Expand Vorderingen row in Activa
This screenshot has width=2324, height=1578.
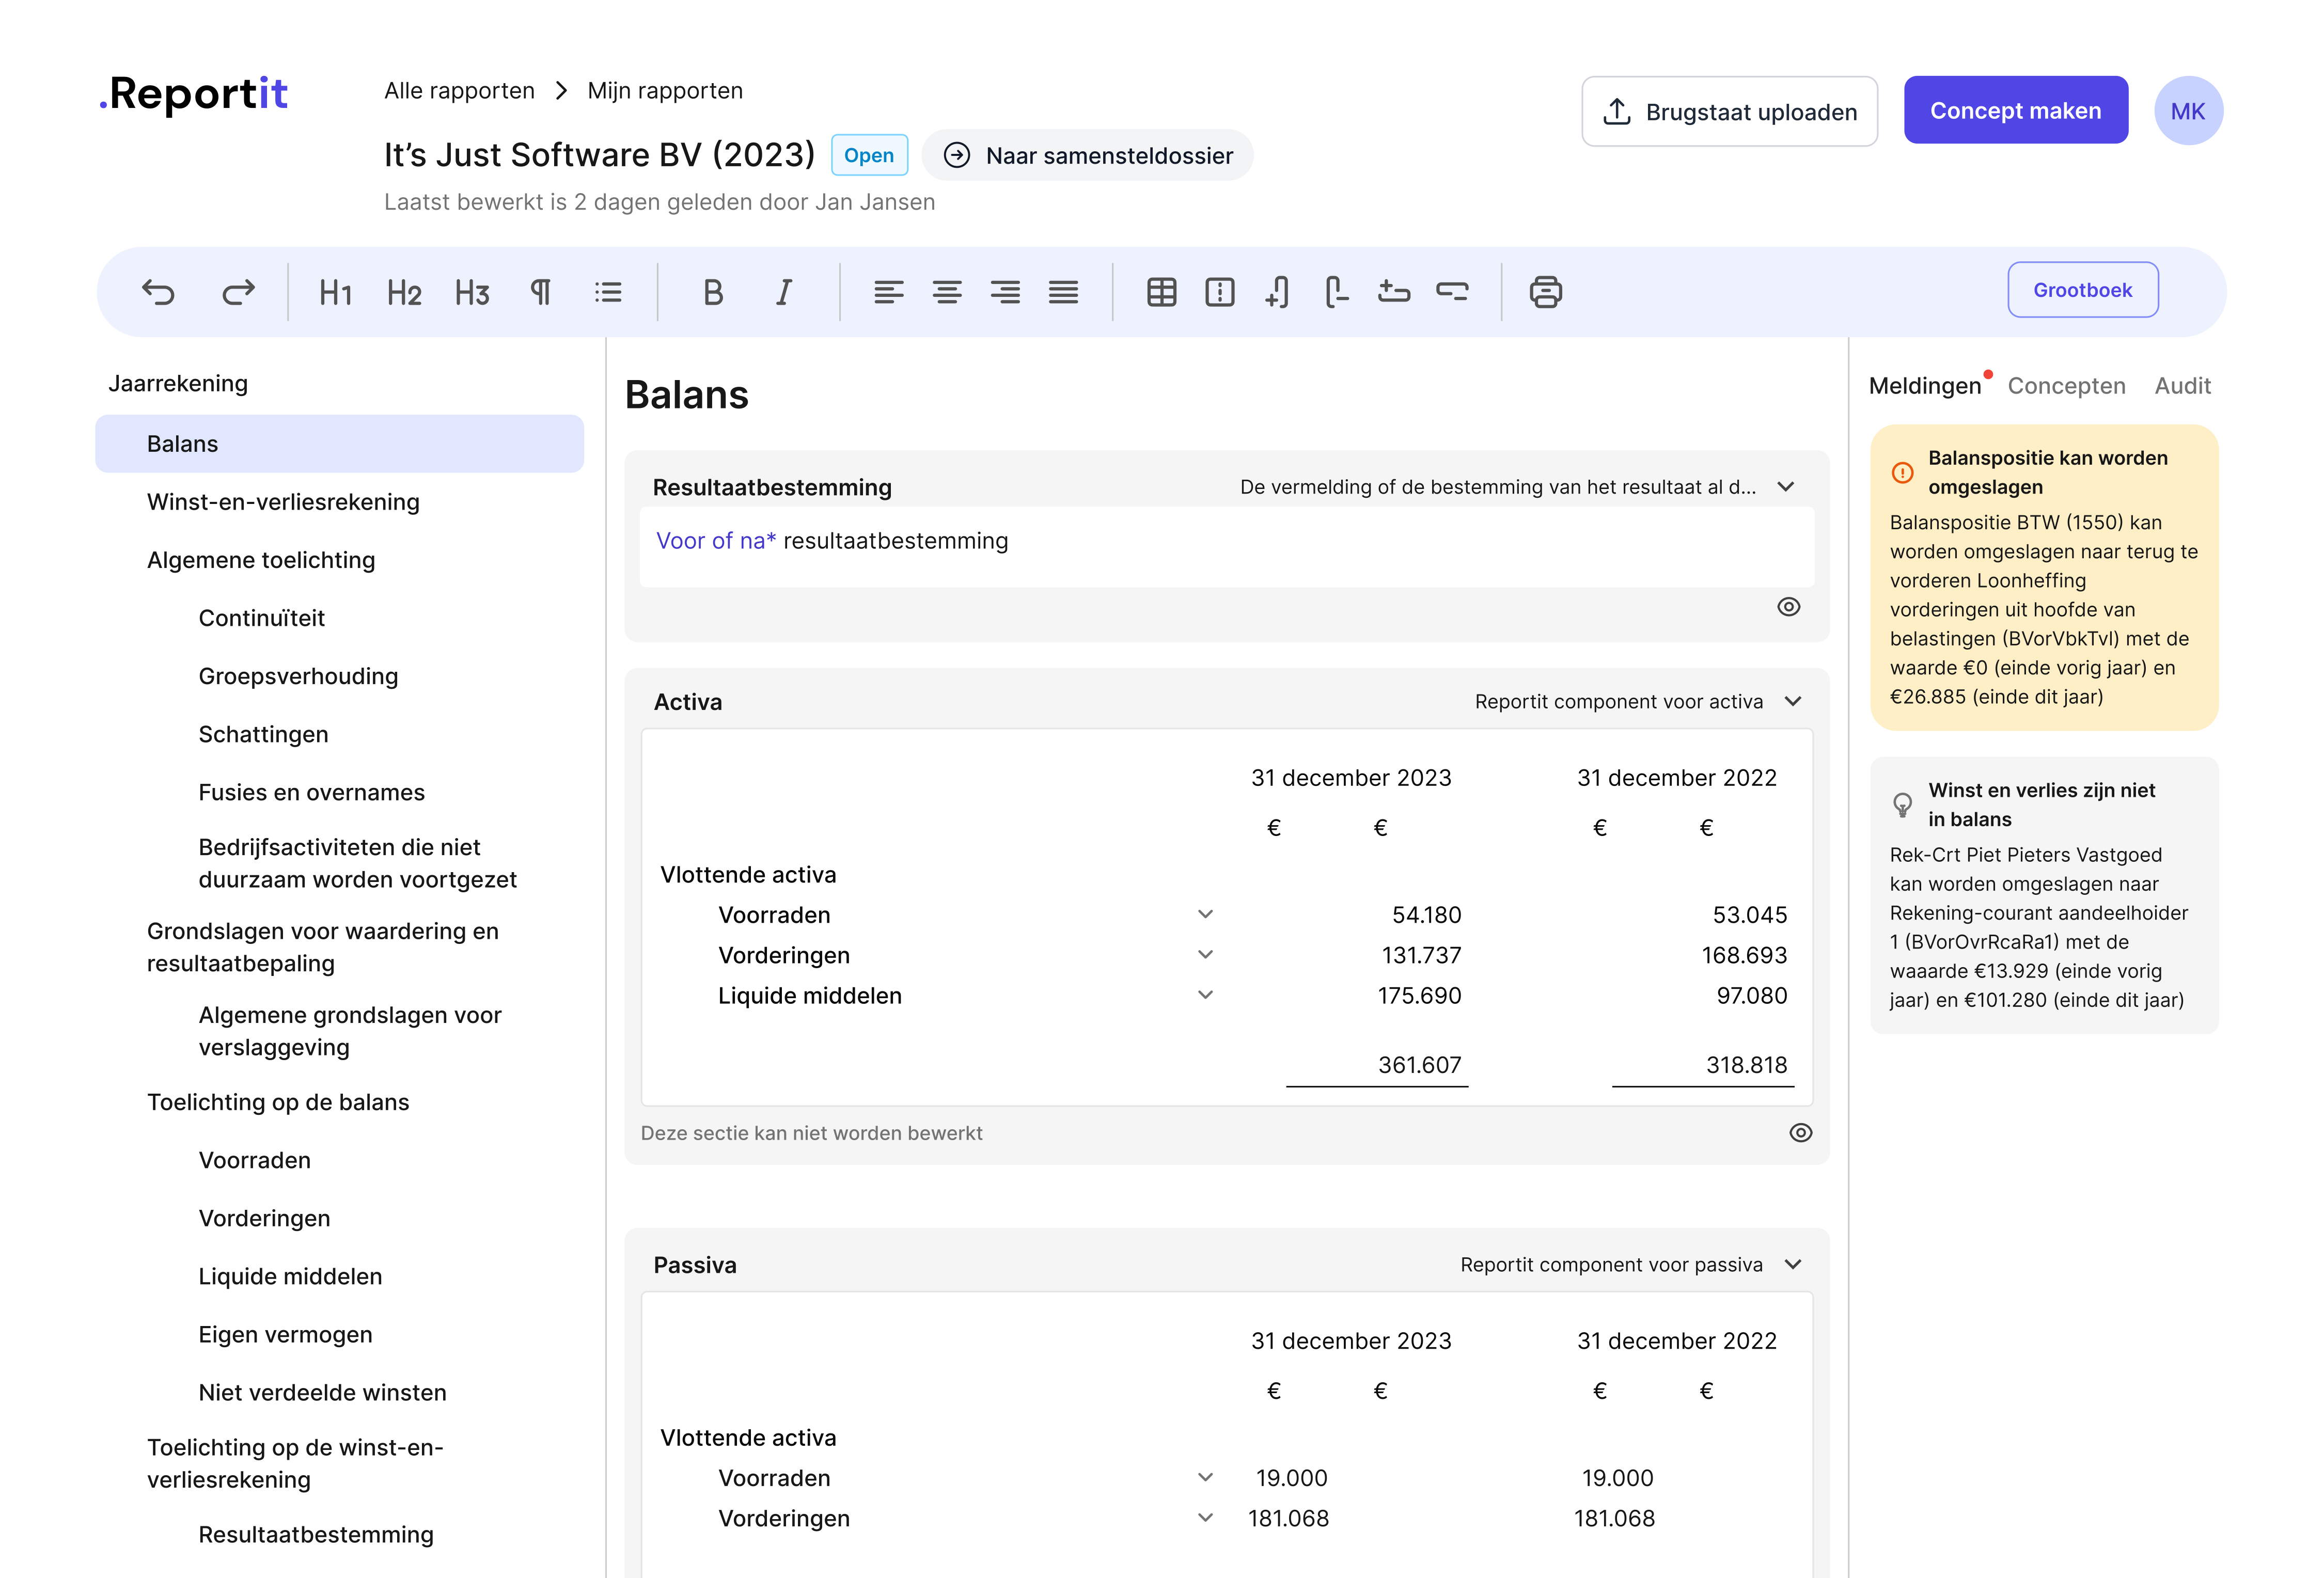pyautogui.click(x=1206, y=955)
